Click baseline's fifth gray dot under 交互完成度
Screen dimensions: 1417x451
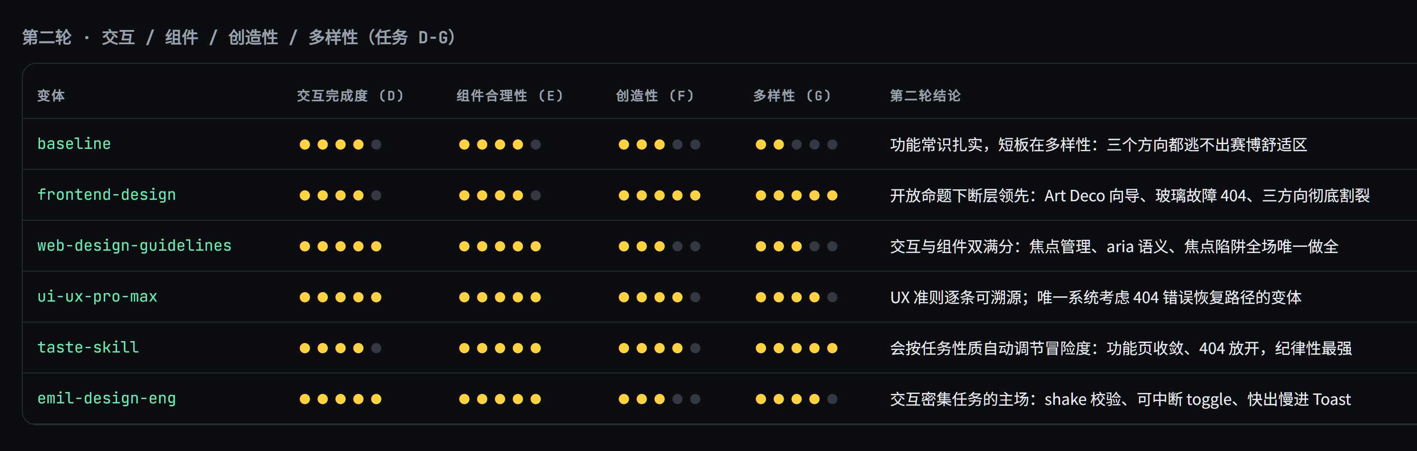click(x=376, y=145)
